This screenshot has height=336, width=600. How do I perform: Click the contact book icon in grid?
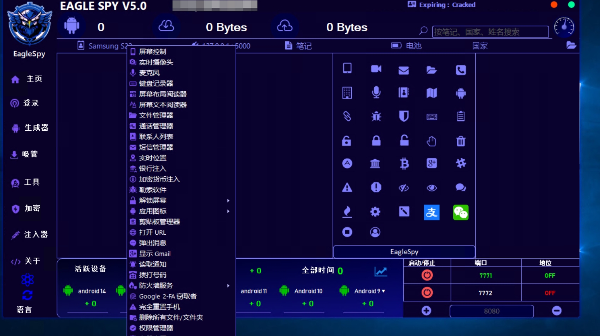pyautogui.click(x=404, y=92)
